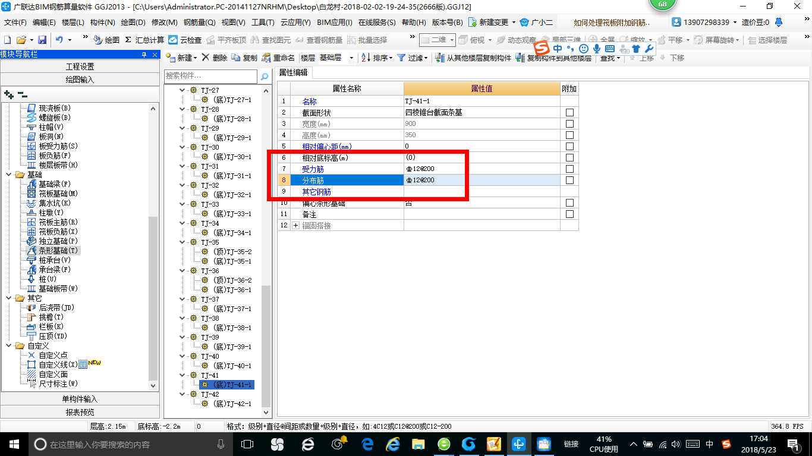Collapse the 自定义 folder in navigation tree
Screen dimensions: 812x456
tap(10, 346)
